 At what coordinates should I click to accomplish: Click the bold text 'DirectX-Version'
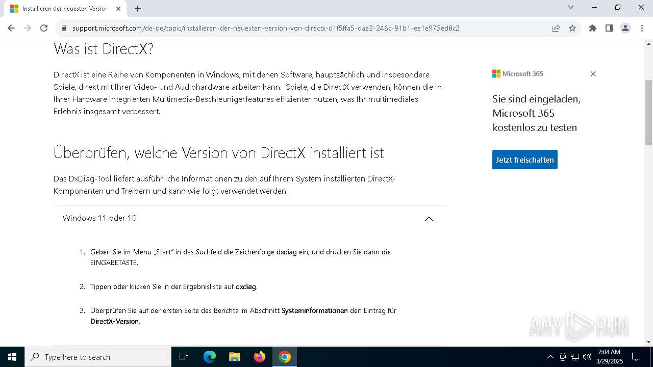tap(115, 321)
